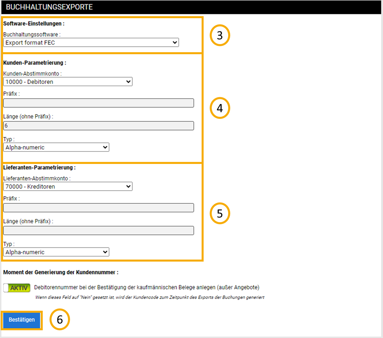
Task: Click the customer Präfix input field
Action: click(x=98, y=103)
